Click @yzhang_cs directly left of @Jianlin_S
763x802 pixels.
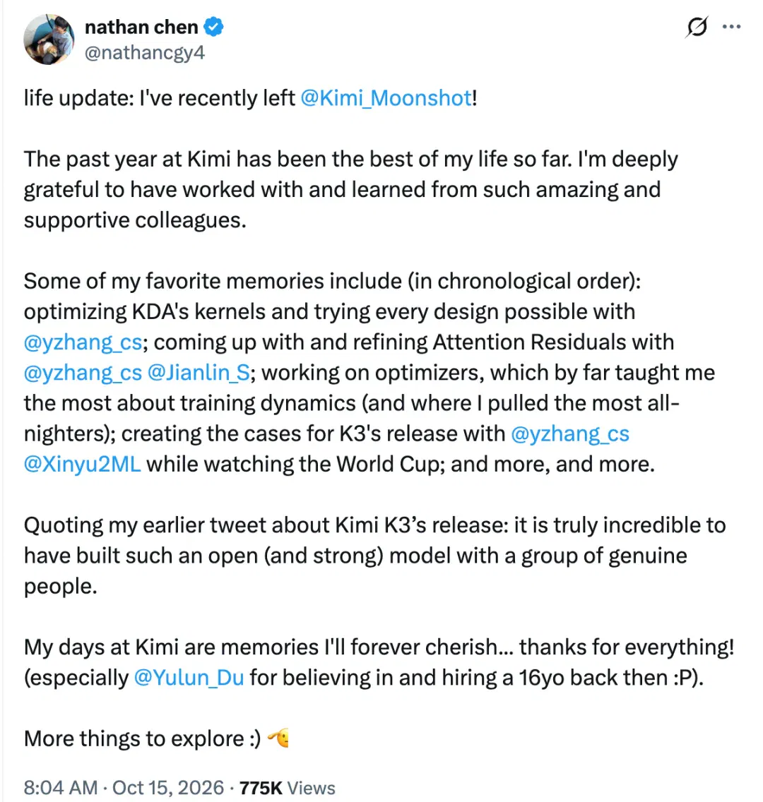[83, 373]
